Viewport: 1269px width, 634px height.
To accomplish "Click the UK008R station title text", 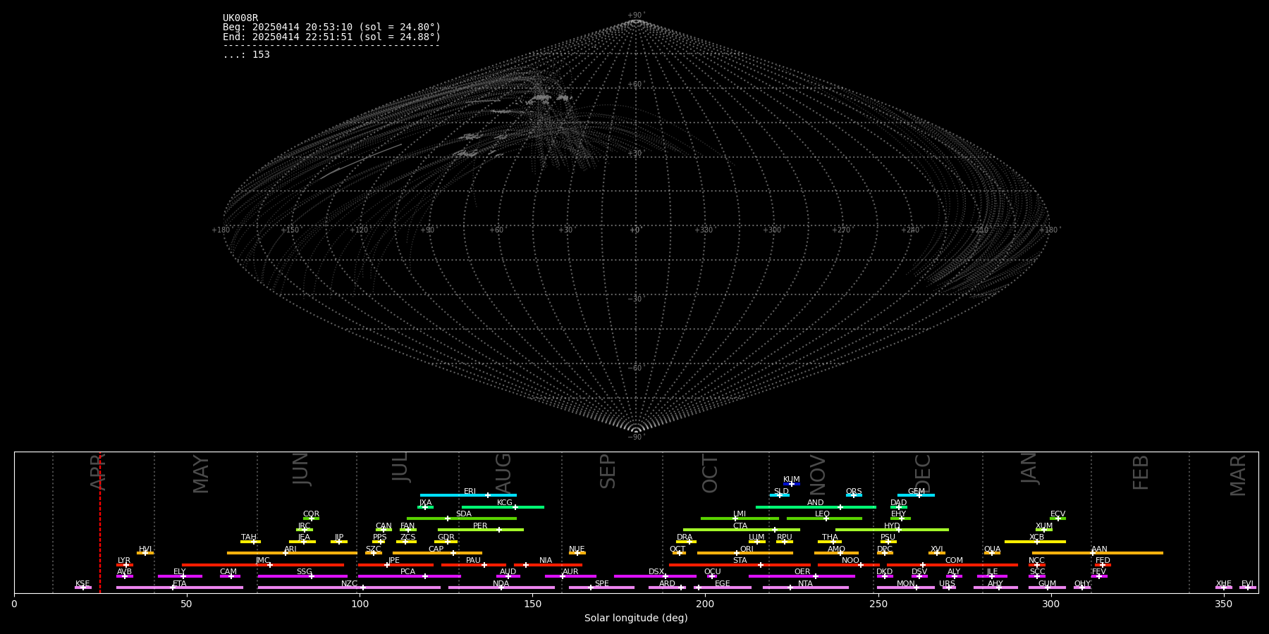I will coord(240,18).
